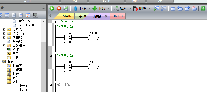Expand the 向导 tree node
Viewport: 207px width, 92px height.
[4, 54]
